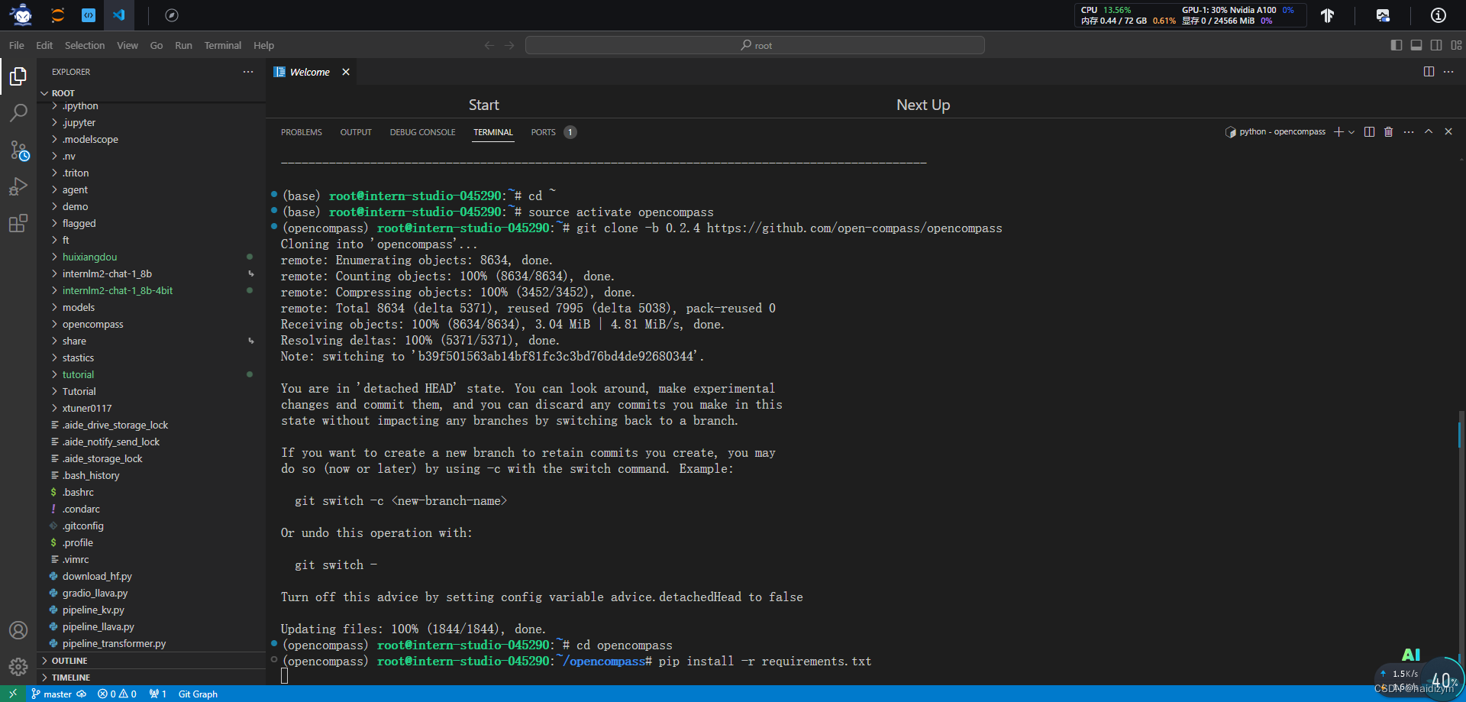The height and width of the screenshot is (702, 1466).
Task: Open the launch profile dropdown arrow
Action: point(1351,131)
